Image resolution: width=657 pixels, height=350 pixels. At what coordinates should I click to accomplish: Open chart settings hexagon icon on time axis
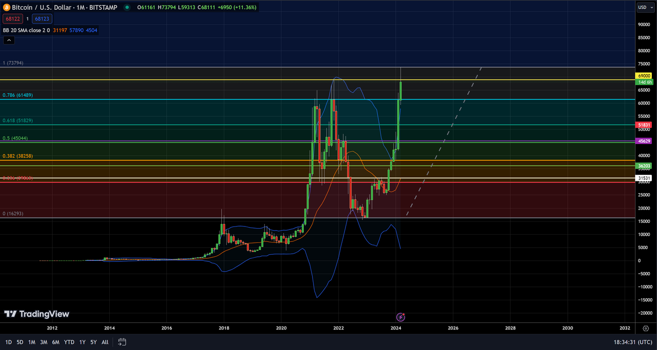pyautogui.click(x=645, y=327)
